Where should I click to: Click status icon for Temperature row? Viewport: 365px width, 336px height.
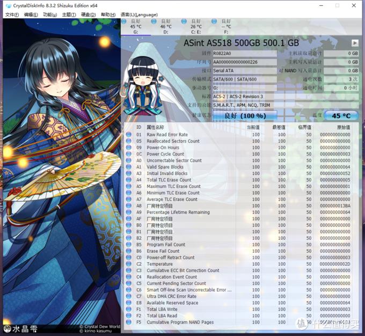[129, 264]
